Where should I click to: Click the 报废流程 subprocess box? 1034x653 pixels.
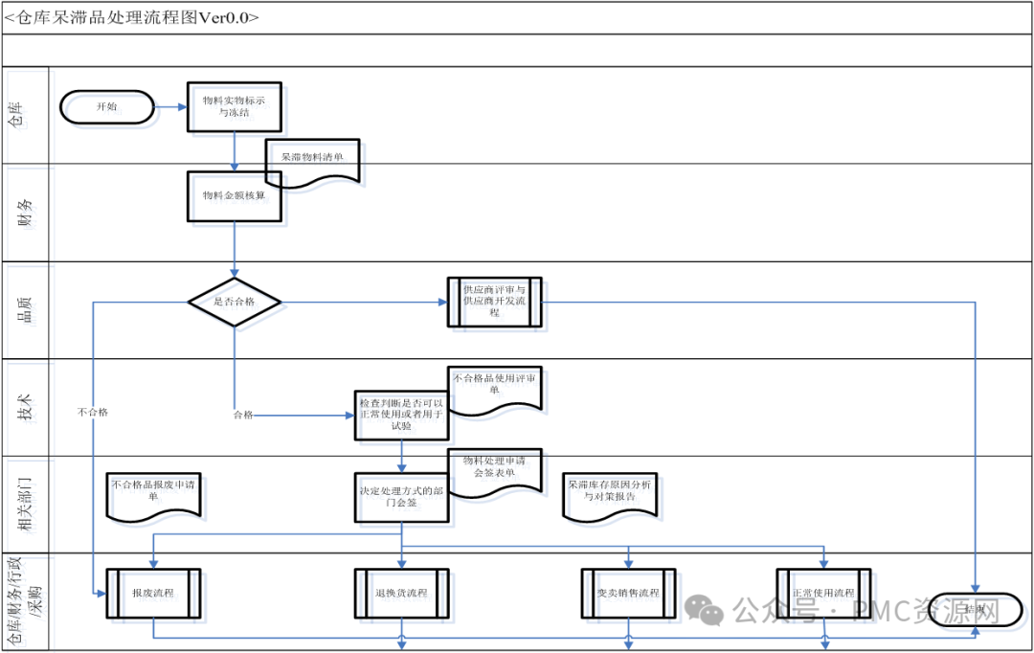pyautogui.click(x=152, y=593)
